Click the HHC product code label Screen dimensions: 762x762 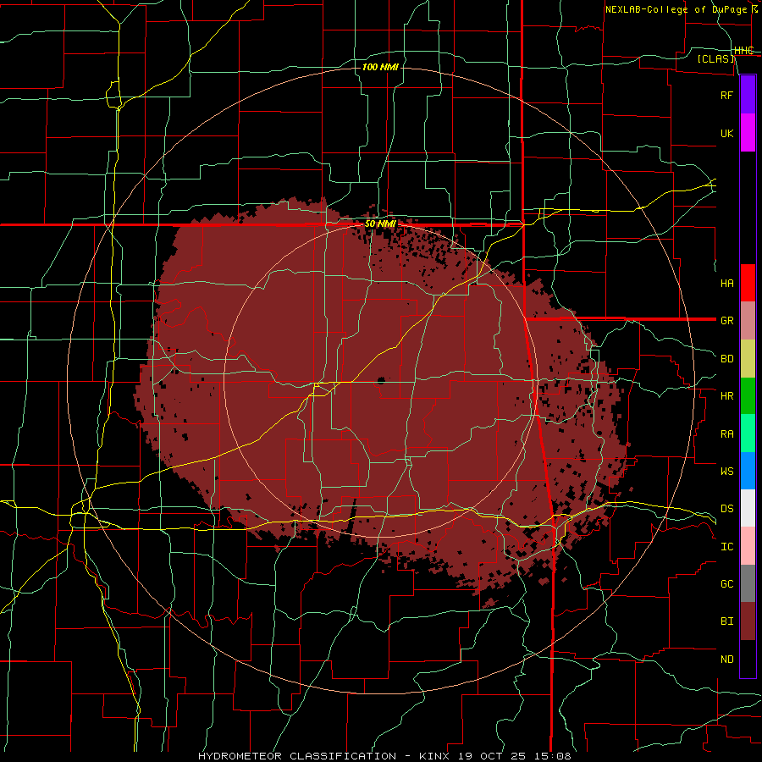tap(743, 51)
